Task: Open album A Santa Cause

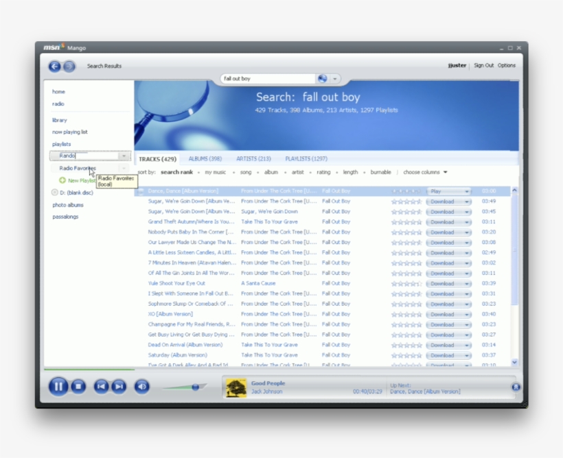Action: pos(259,283)
